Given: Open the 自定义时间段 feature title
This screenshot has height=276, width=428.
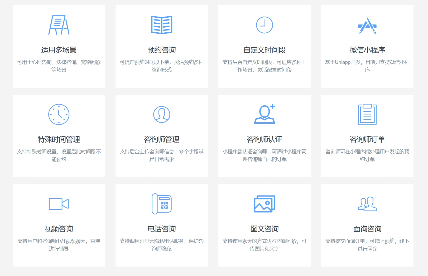Looking at the screenshot, I should tap(264, 49).
